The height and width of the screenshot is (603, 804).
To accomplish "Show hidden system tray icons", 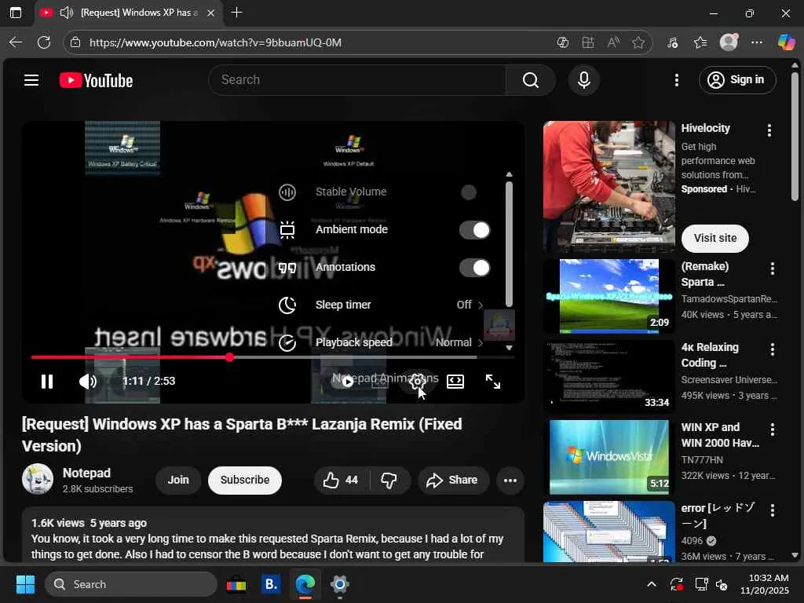I will (x=651, y=584).
